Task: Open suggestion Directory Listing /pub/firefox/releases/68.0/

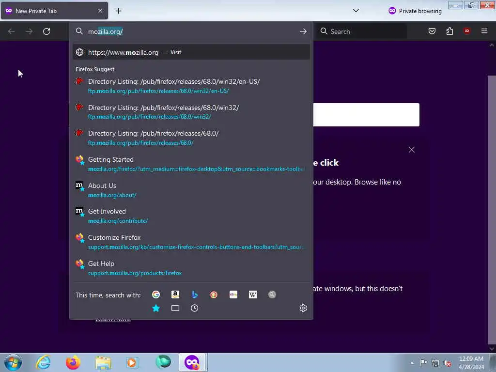Action: point(191,138)
